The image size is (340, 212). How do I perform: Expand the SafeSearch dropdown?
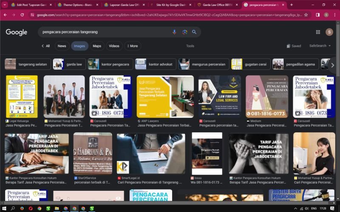pyautogui.click(x=320, y=46)
